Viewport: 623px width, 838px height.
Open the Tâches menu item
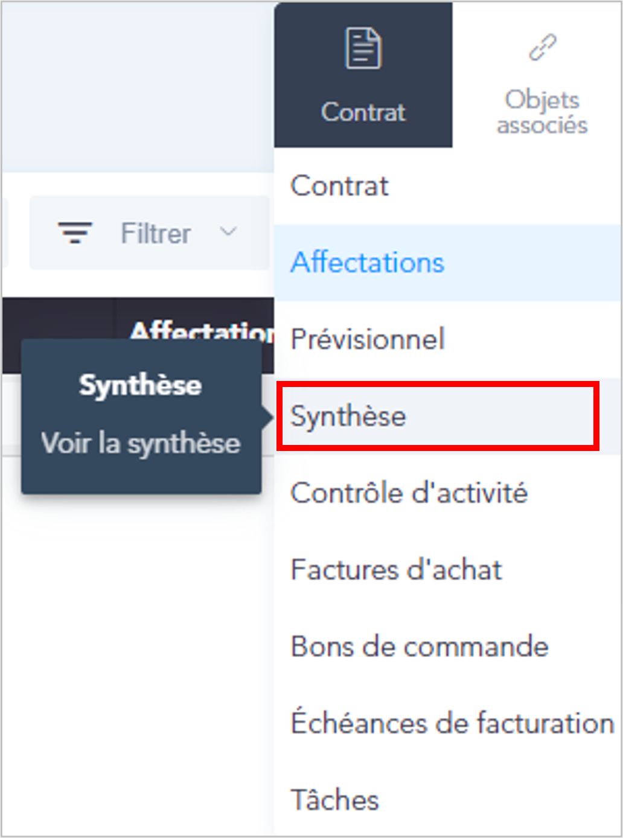pyautogui.click(x=447, y=800)
